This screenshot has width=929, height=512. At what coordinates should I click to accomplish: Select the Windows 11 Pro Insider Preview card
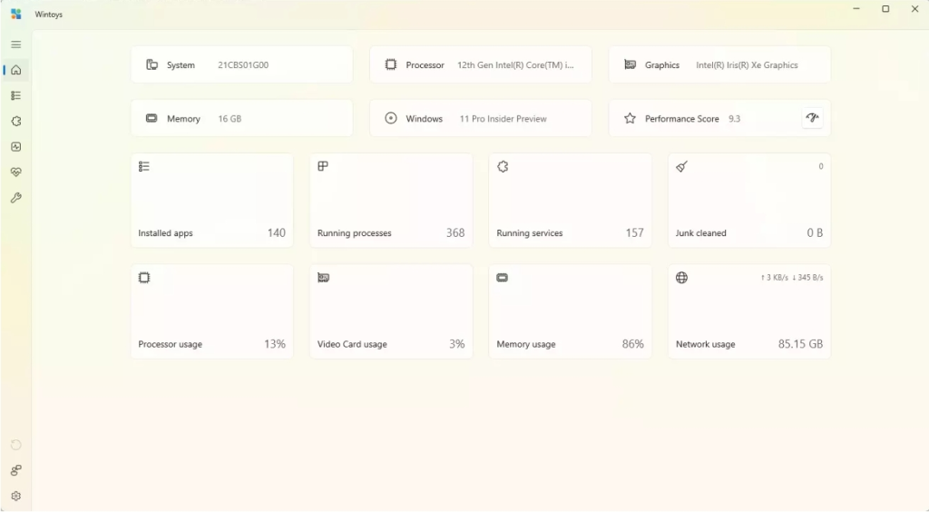pyautogui.click(x=481, y=119)
